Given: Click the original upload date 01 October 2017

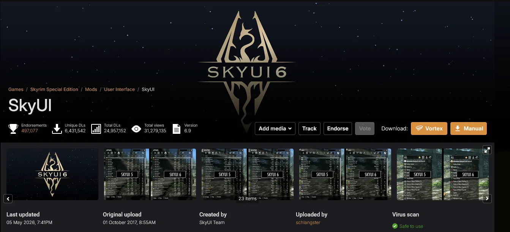Looking at the screenshot, I should (129, 223).
